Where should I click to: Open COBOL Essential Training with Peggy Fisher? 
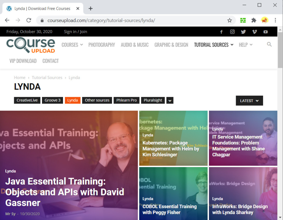[169, 209]
